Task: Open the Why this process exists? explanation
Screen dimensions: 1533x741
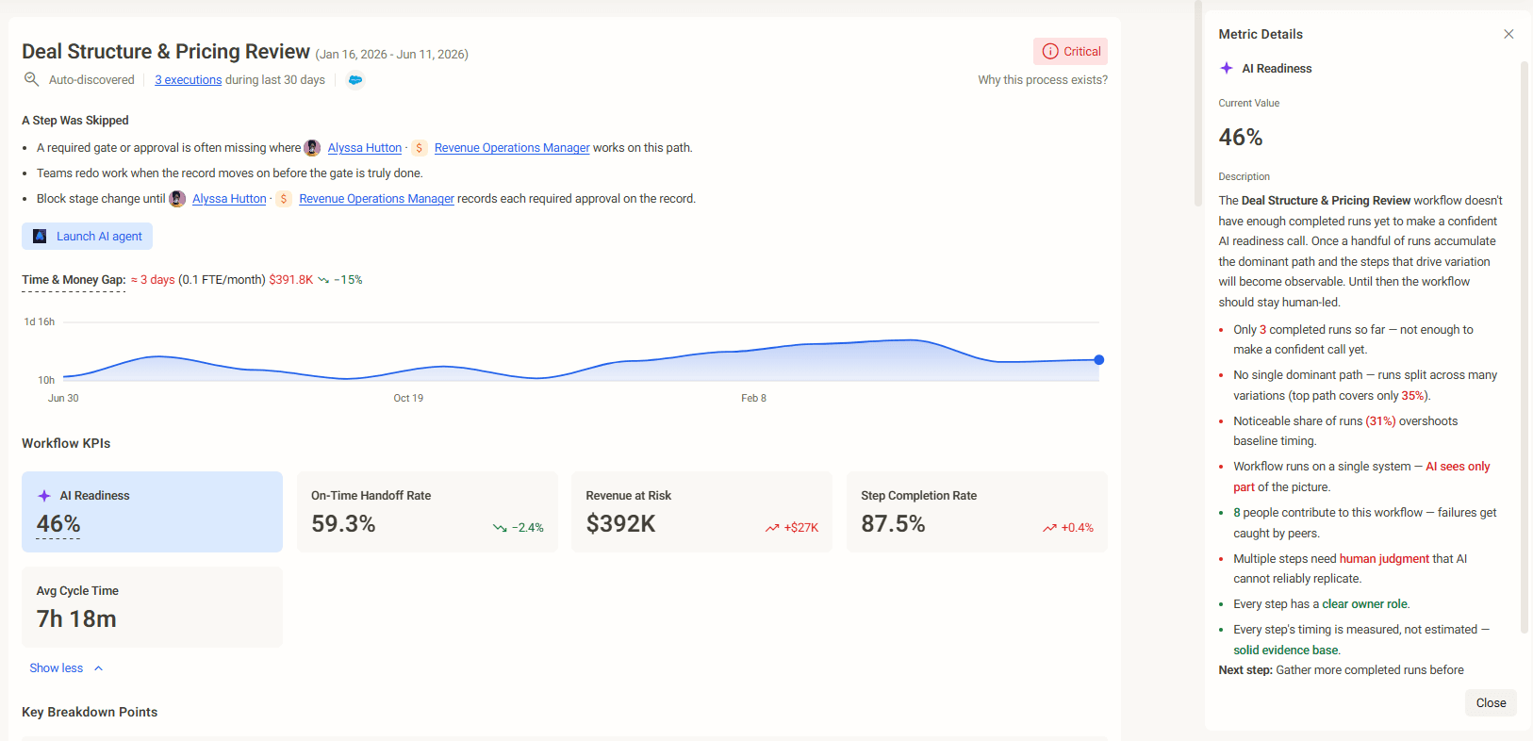Action: coord(1043,80)
